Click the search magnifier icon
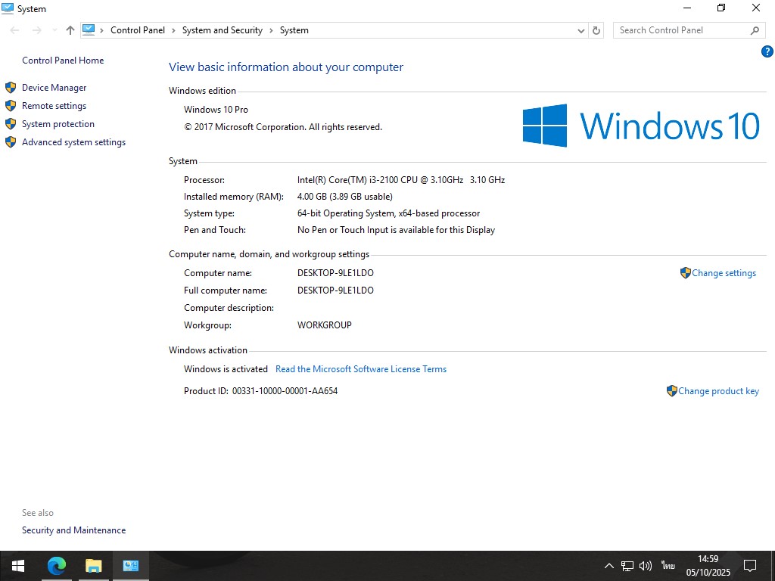This screenshot has width=775, height=581. pos(755,30)
